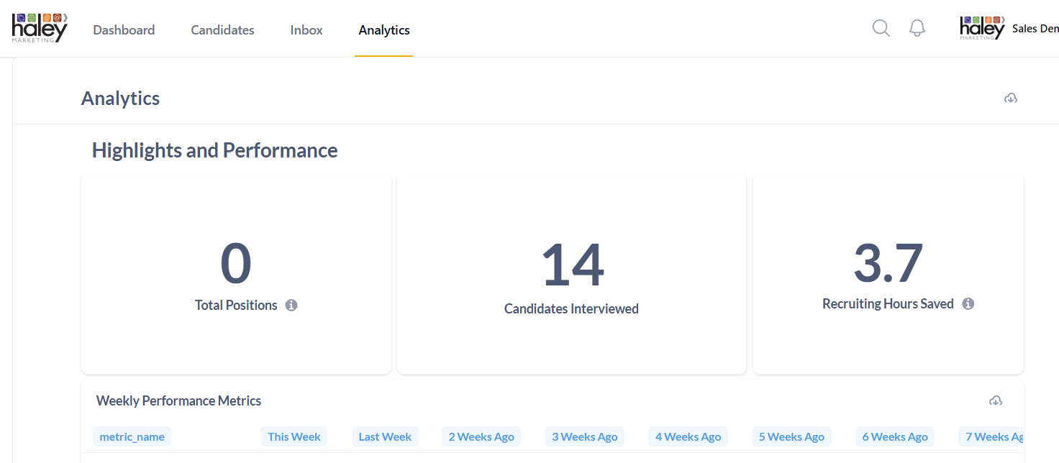The width and height of the screenshot is (1059, 463).
Task: Select the 2 Weeks Ago column header
Action: [481, 436]
